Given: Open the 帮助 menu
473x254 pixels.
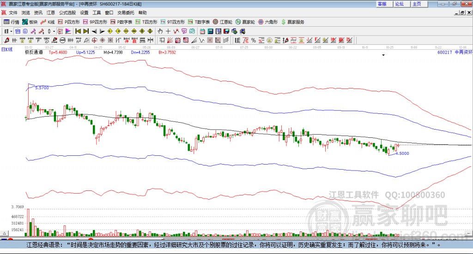Looking at the screenshot, I should pos(142,12).
